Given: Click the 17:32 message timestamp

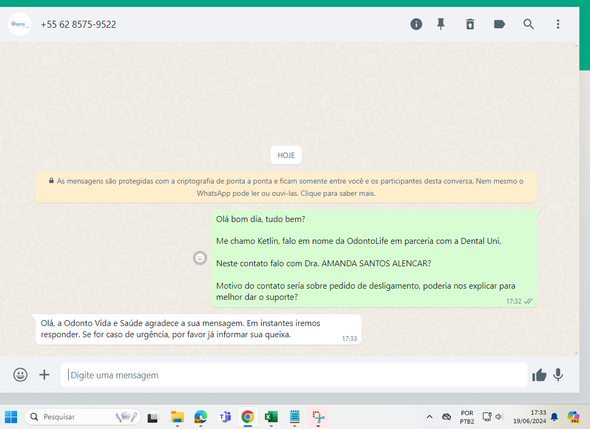Looking at the screenshot, I should (x=513, y=301).
